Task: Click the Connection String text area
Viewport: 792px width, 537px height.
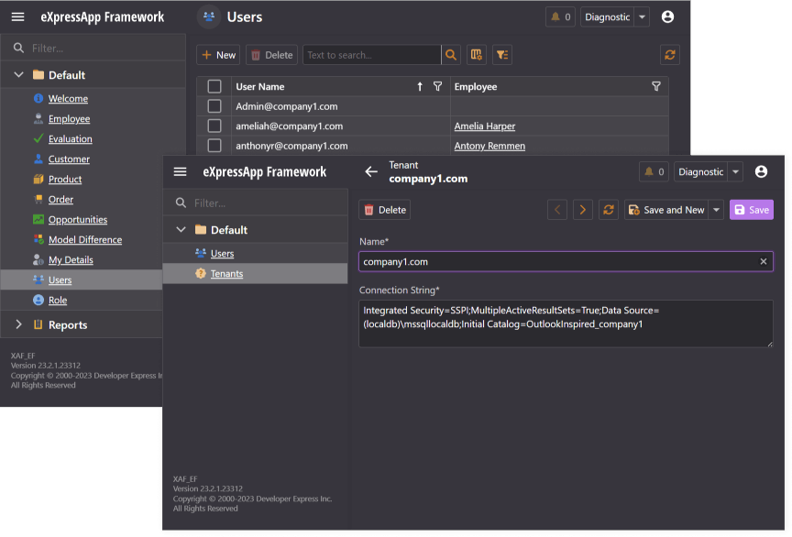Action: pyautogui.click(x=566, y=323)
